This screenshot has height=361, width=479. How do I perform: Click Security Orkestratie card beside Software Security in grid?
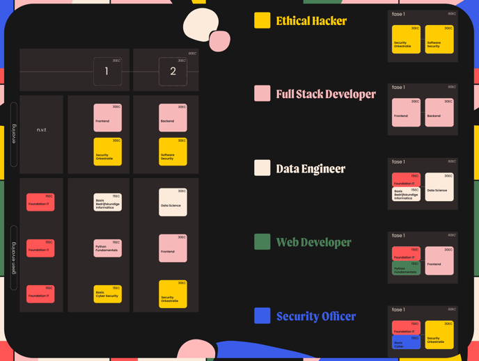point(107,152)
